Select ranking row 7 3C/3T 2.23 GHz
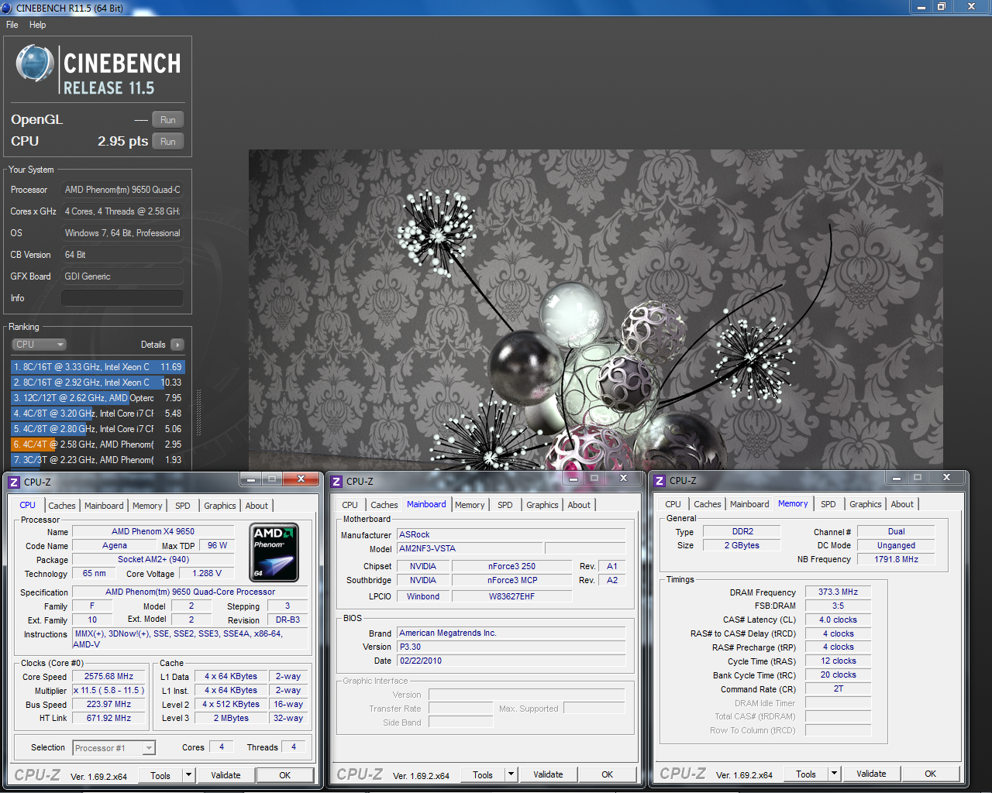 click(x=98, y=460)
